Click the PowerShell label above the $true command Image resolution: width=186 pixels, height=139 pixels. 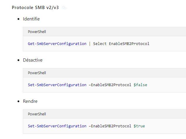point(37,114)
